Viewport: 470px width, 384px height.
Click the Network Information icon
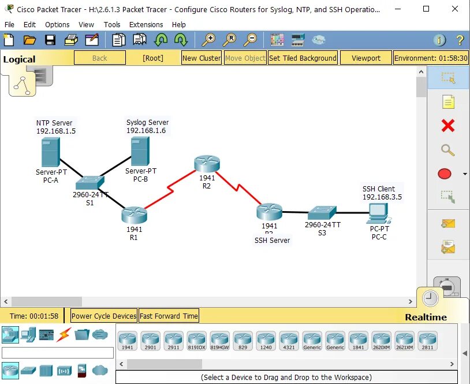(439, 40)
